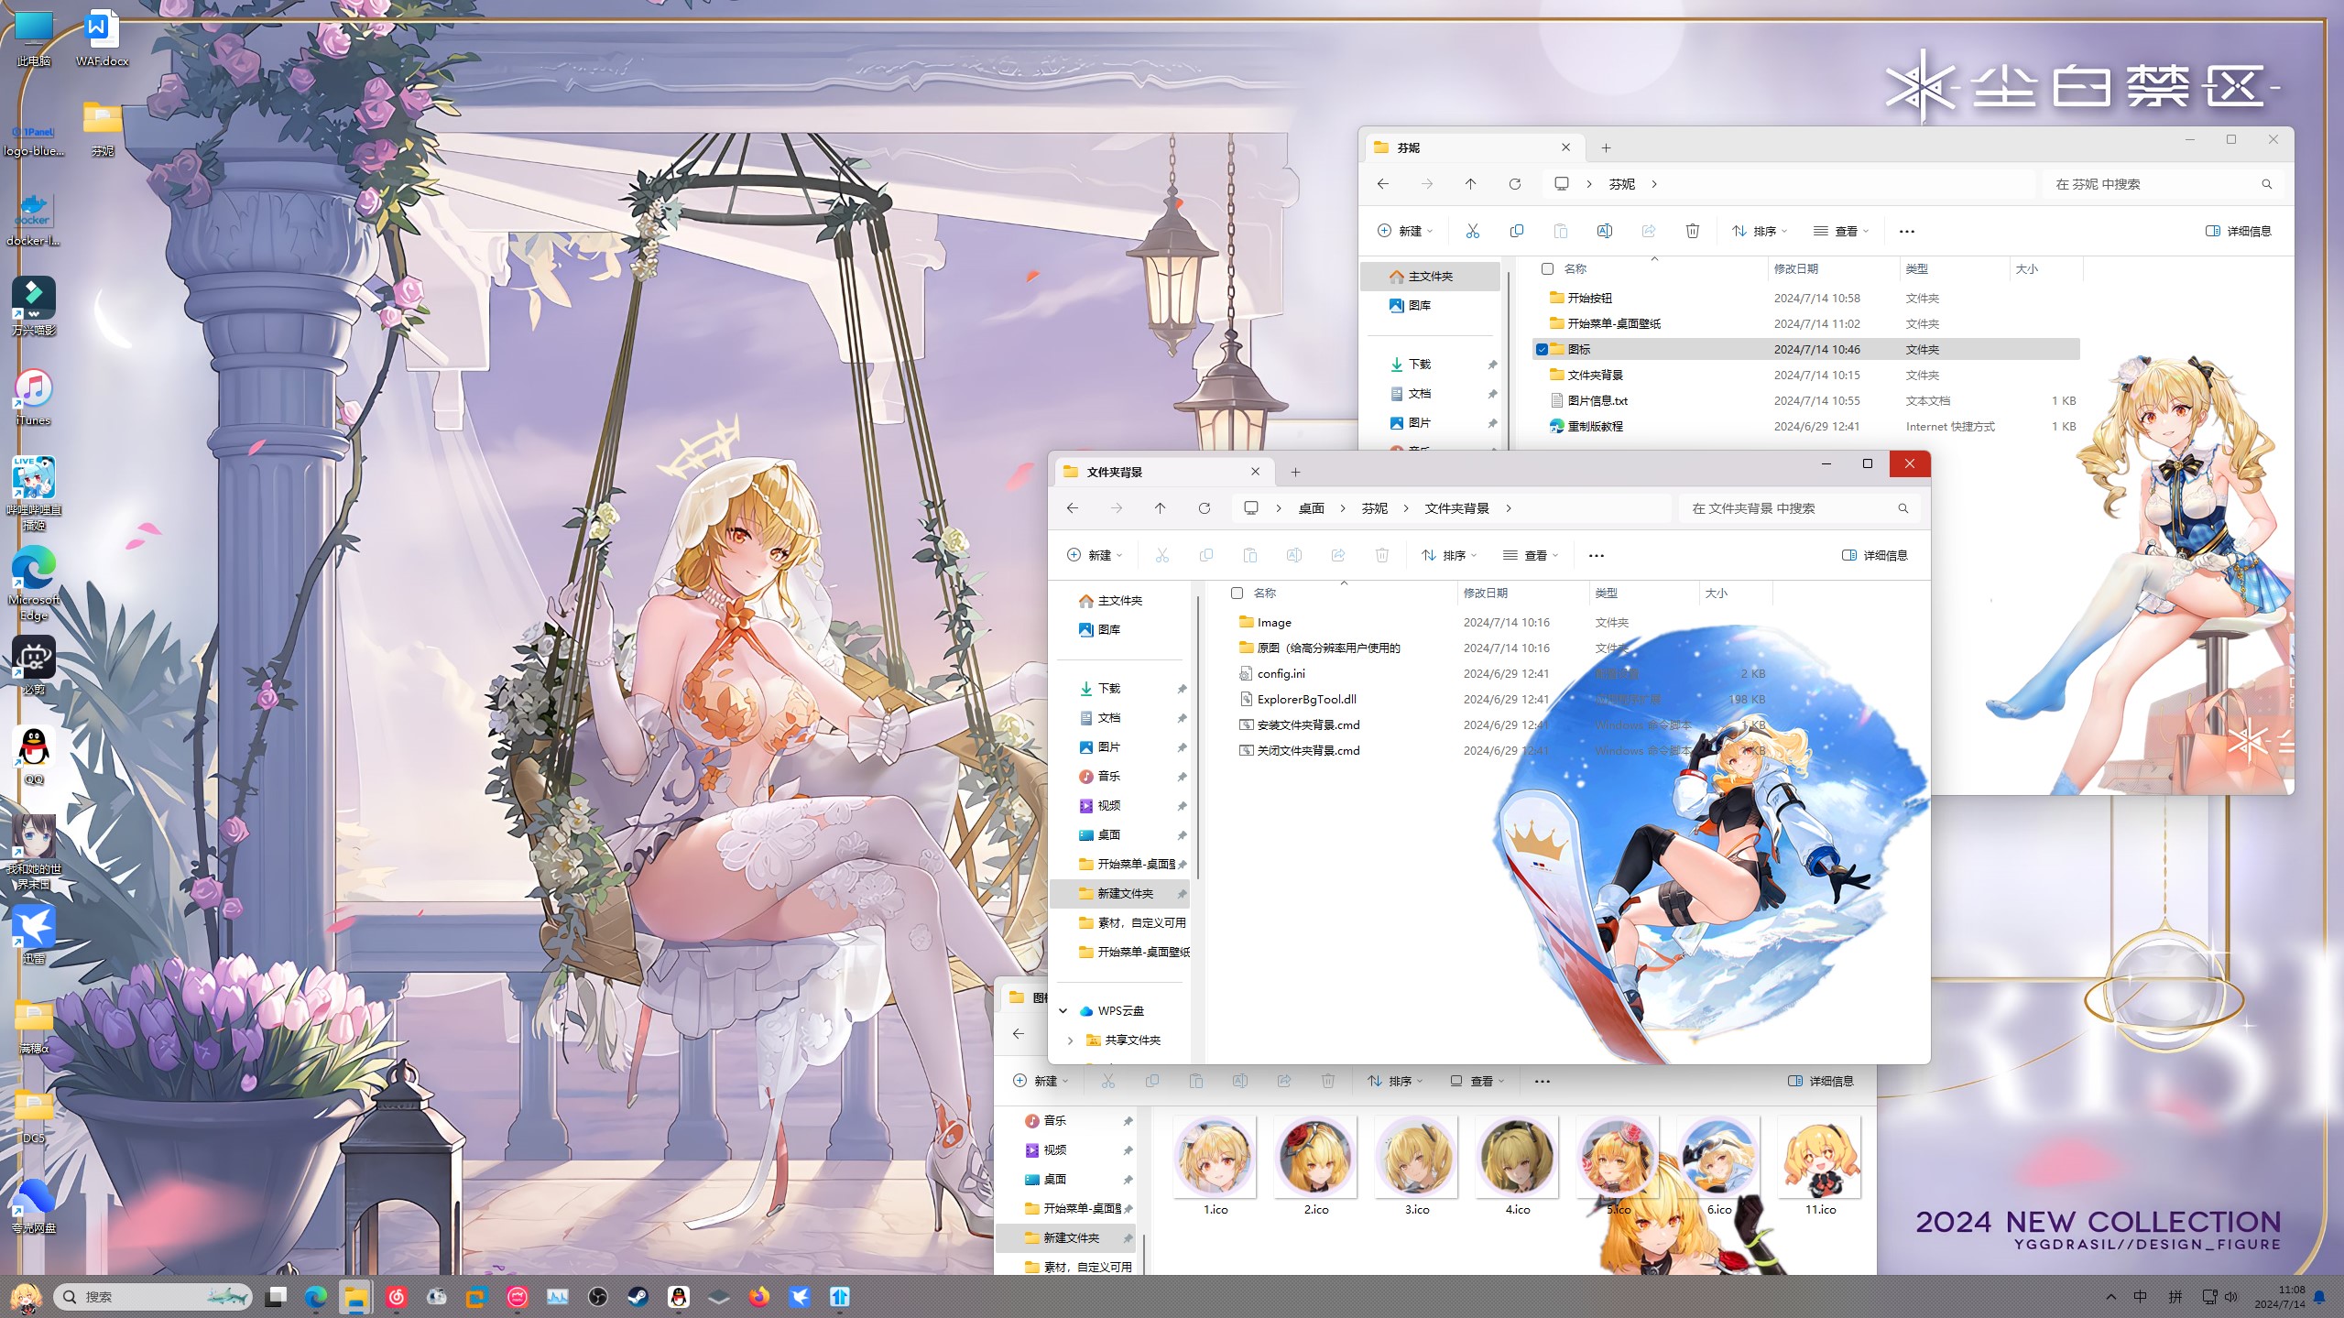Screen dimensions: 2344x1318
Task: Toggle the select-all checkbox in 芬妮 window header
Action: click(1547, 268)
